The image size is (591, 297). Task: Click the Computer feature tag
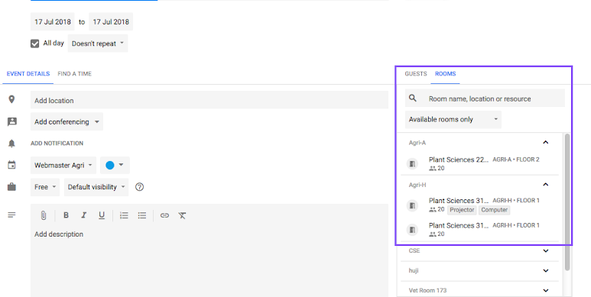pyautogui.click(x=494, y=210)
